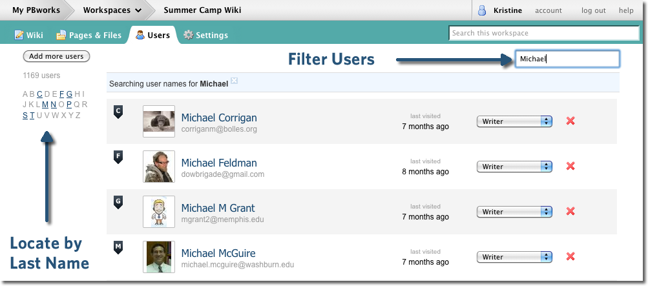Expand Michael McGuire's Writer role dropdown

pos(514,257)
